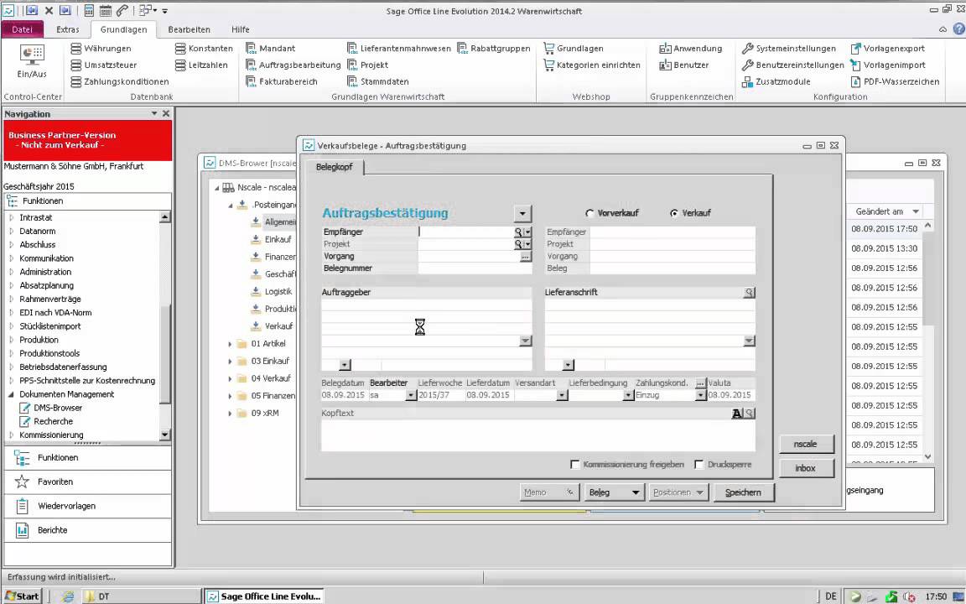This screenshot has height=604, width=966.
Task: Click the Ein/Aus Control-Center icon
Action: pyautogui.click(x=32, y=61)
